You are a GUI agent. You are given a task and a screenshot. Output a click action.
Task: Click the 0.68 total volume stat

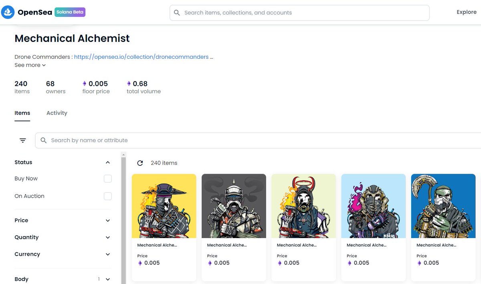coord(143,87)
